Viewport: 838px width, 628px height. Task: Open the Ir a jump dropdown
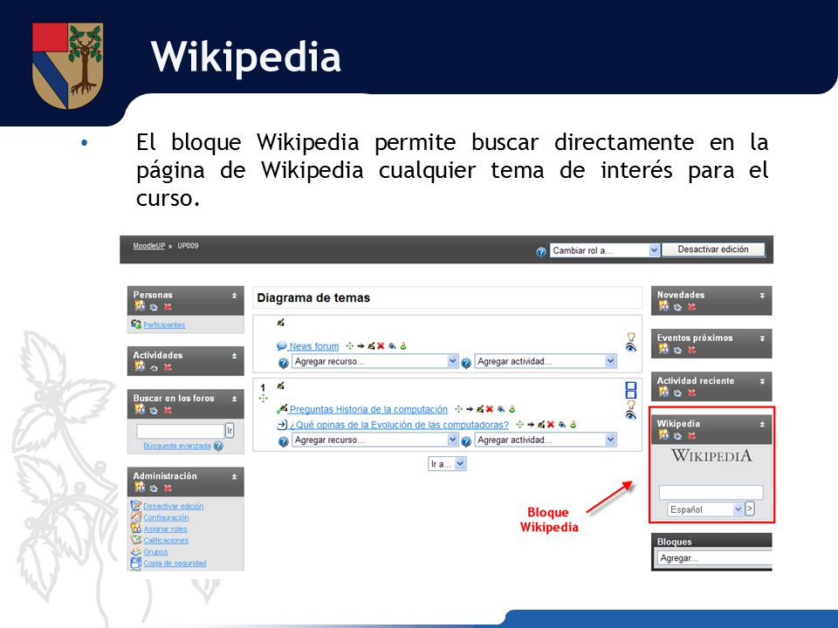coord(447,463)
